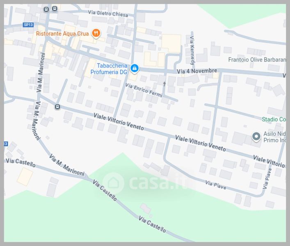The height and width of the screenshot is (246, 290).
Task: Open the Tabaccheria Profumeria DG text label
Action: point(109,69)
